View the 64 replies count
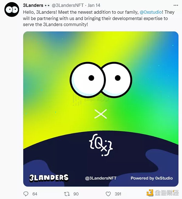This screenshot has width=182, height=199. (x=35, y=194)
